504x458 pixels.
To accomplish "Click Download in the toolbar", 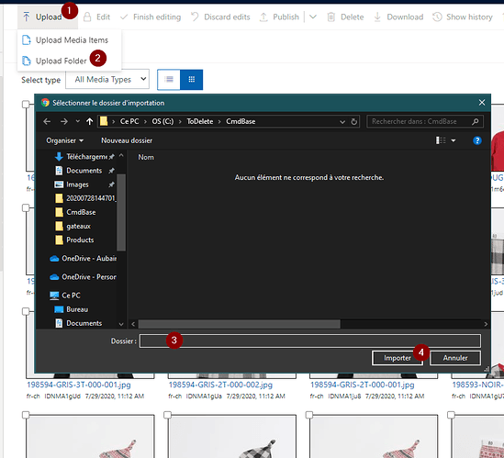I will [398, 17].
